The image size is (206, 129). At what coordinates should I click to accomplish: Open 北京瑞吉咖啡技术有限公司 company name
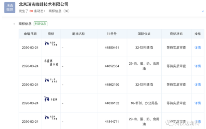click(x=44, y=4)
